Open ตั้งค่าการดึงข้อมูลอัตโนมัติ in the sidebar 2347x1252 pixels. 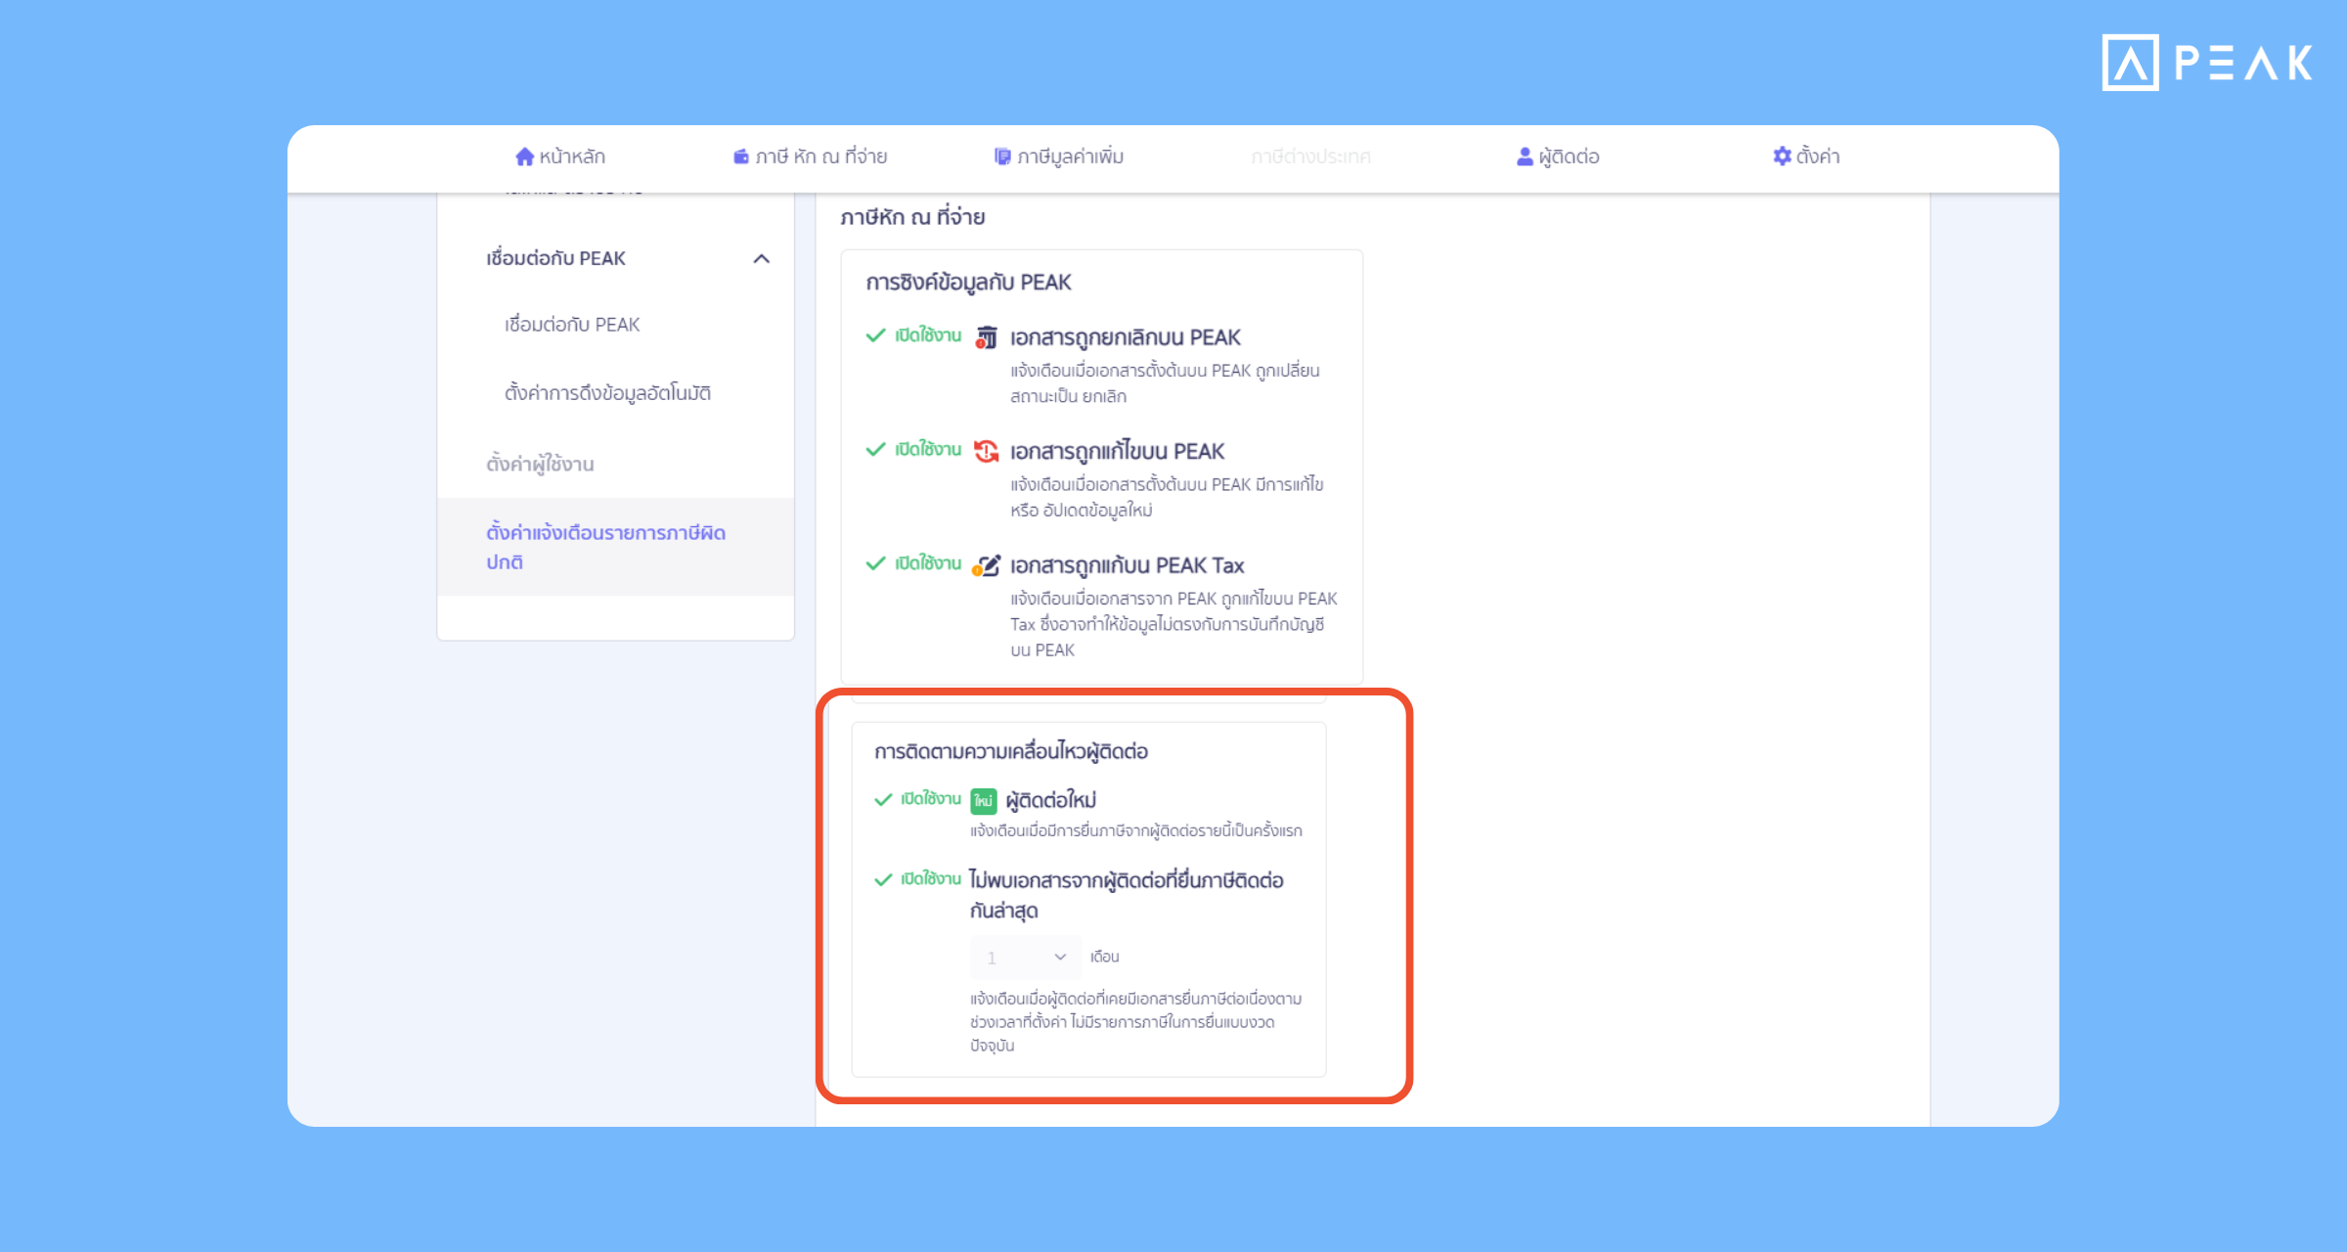click(x=607, y=393)
